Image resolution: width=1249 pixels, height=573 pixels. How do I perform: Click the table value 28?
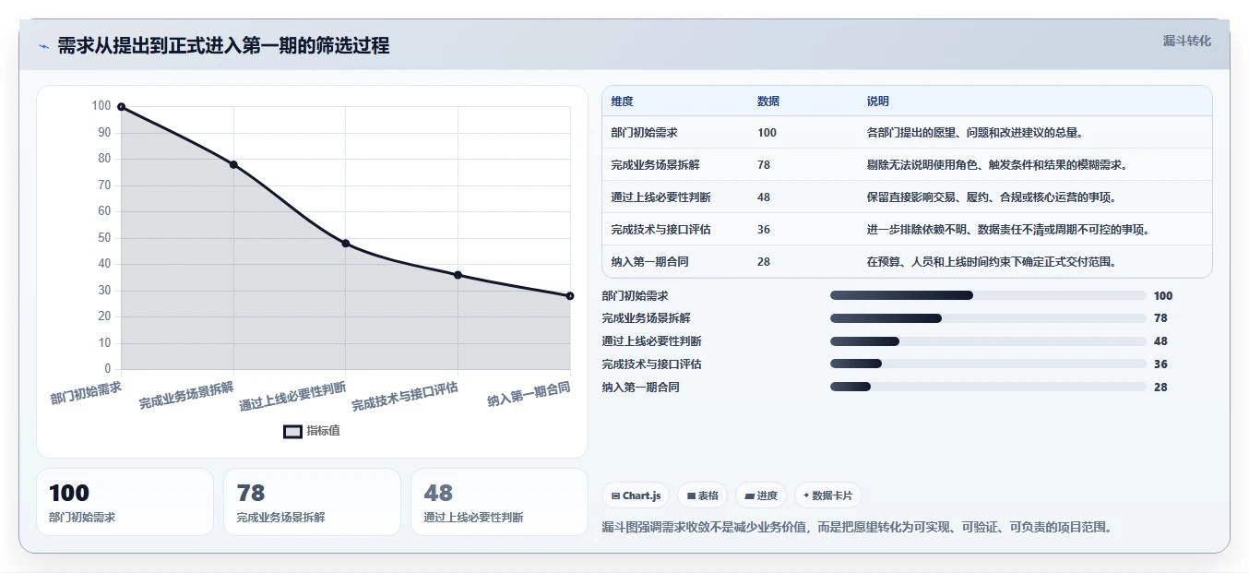tap(764, 262)
